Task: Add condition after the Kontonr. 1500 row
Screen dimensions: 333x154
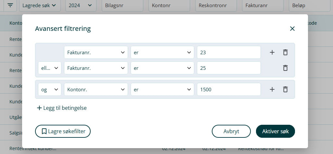Action: pyautogui.click(x=272, y=89)
